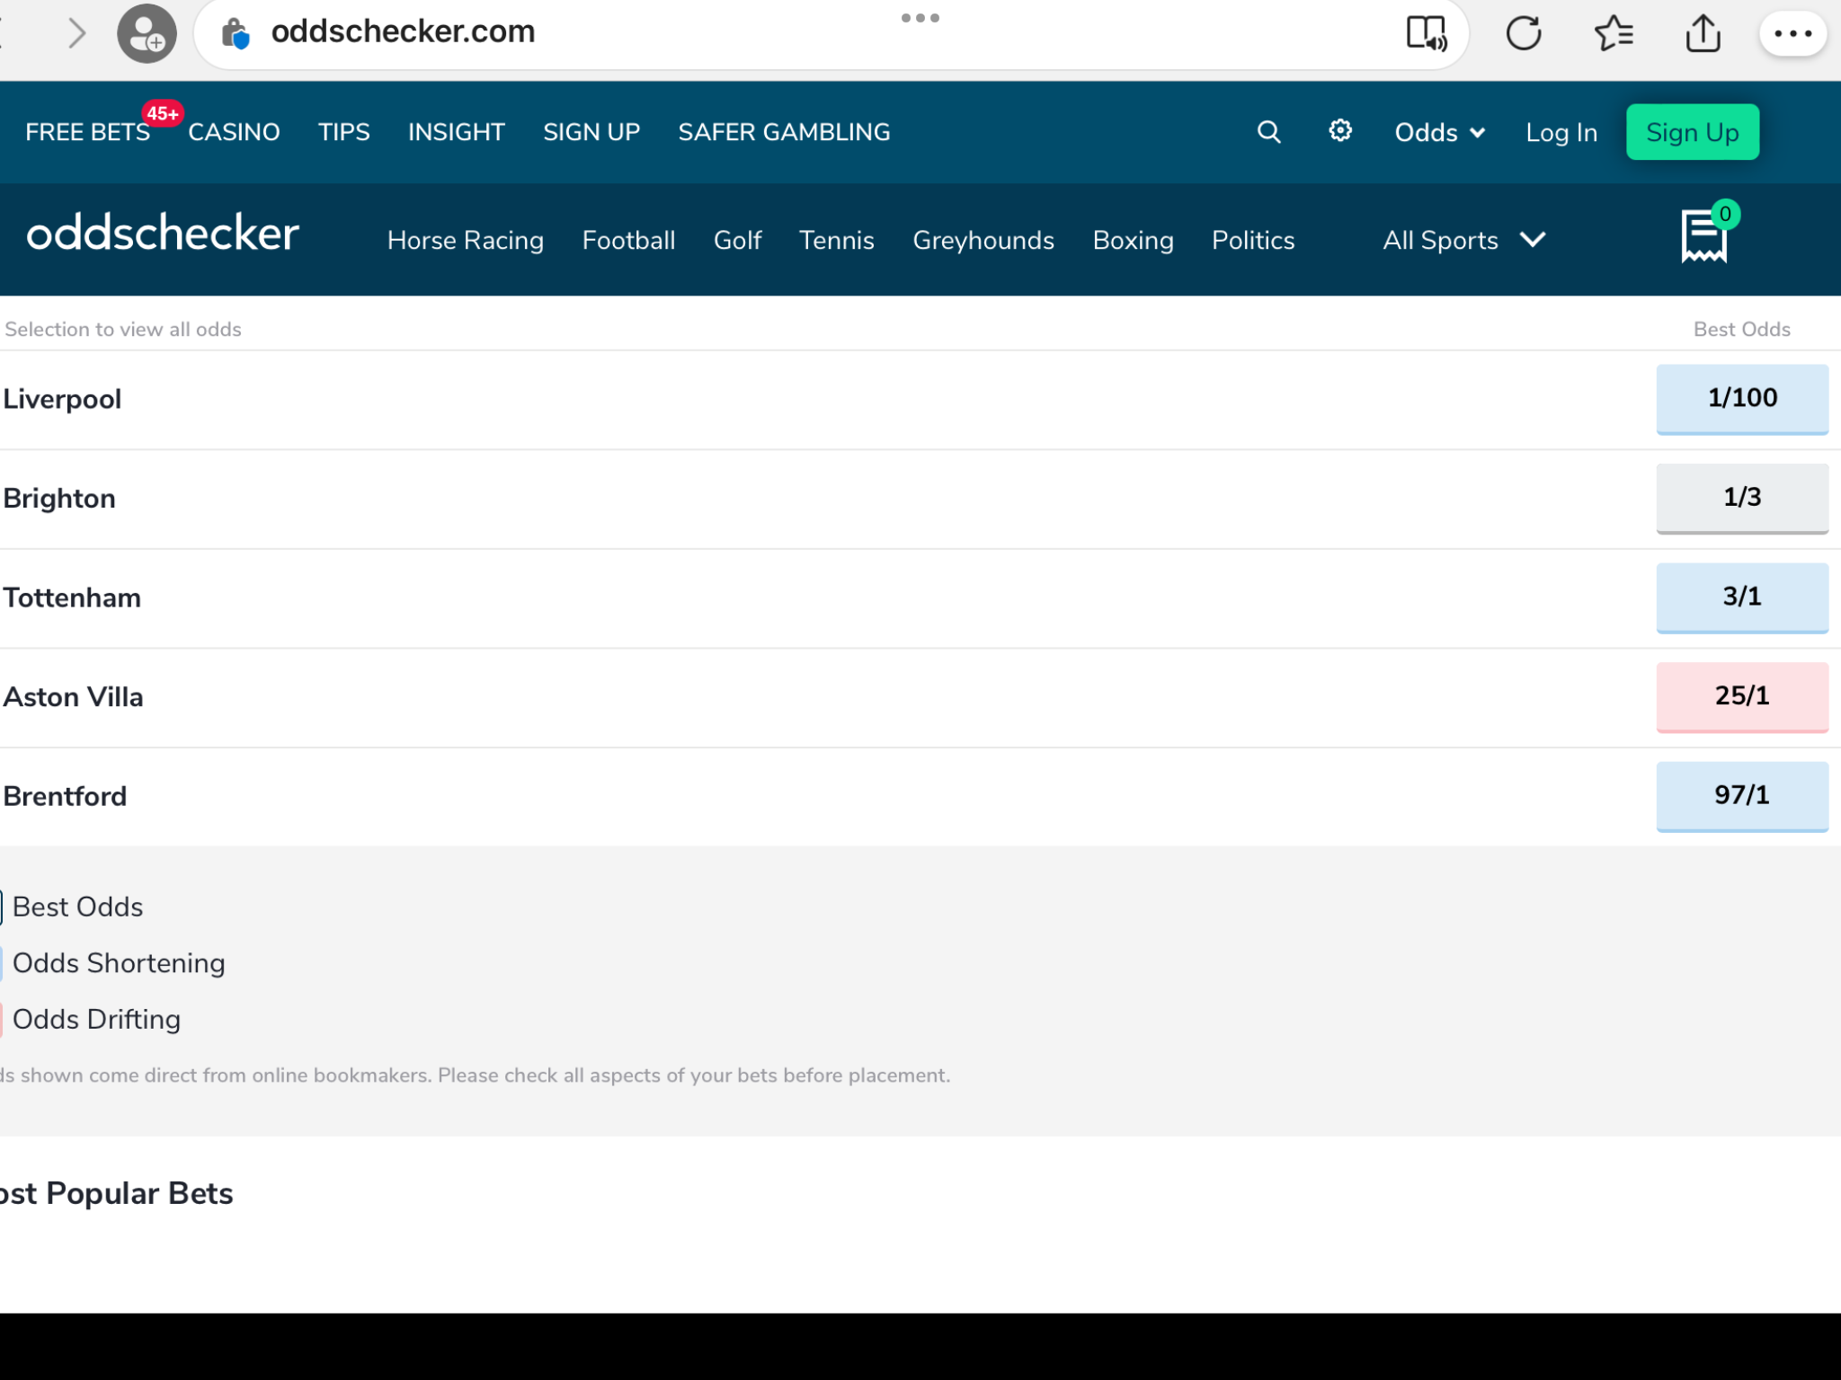Open the settings gear icon
Screen dimensions: 1841x1380
point(1340,131)
